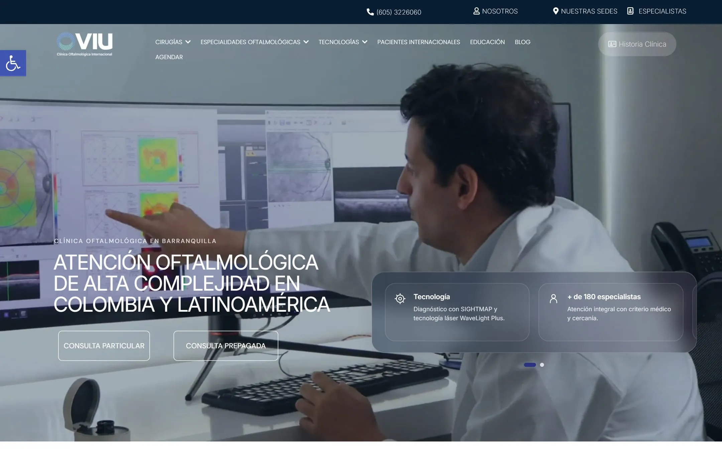Open the NOSOTROS link

pos(500,11)
